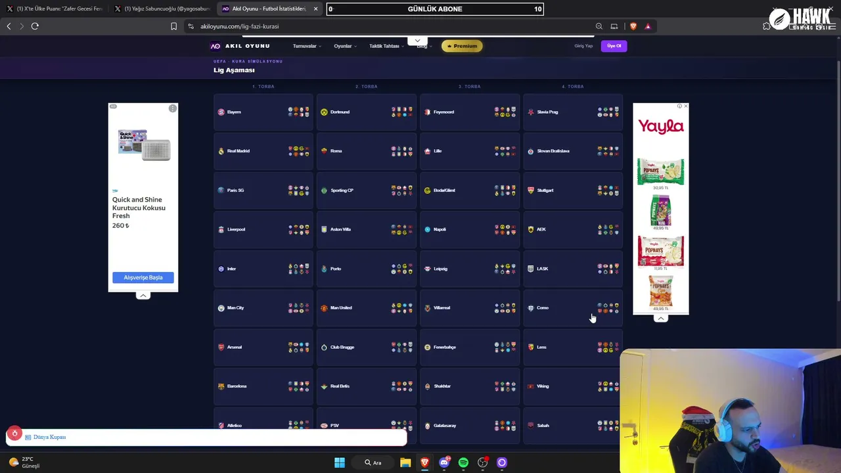
Task: Go back using the browser back arrow
Action: (9, 26)
